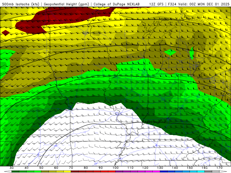The image size is (231, 173).
Task: Click the 5820 height contour label
Action: (148, 122)
